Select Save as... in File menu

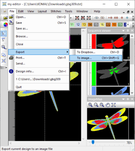point(39,28)
